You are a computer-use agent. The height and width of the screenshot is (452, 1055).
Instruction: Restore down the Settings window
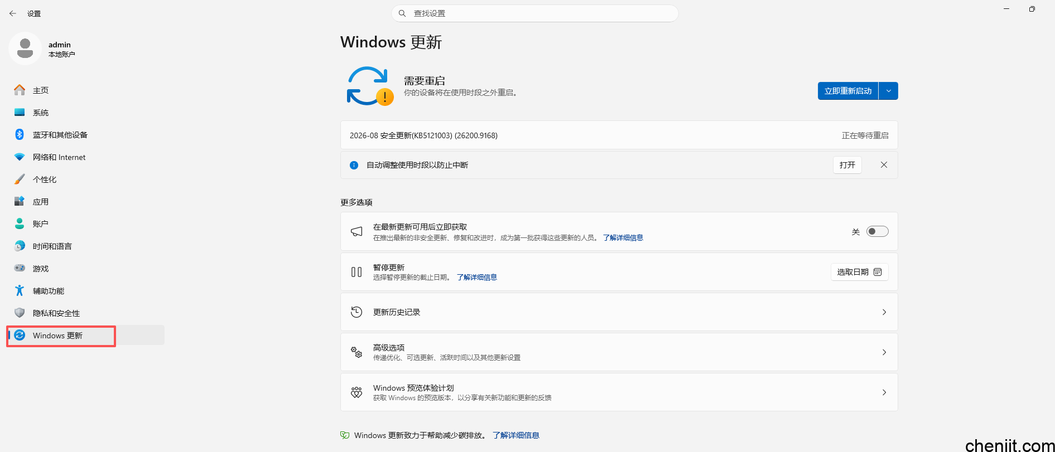pos(1032,9)
